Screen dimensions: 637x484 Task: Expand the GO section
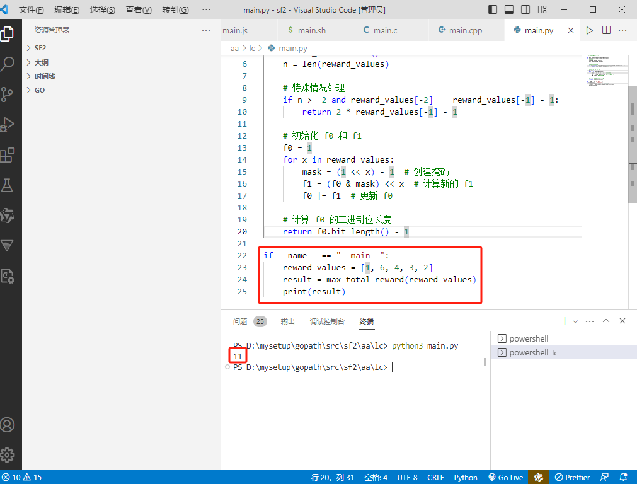pyautogui.click(x=121, y=90)
